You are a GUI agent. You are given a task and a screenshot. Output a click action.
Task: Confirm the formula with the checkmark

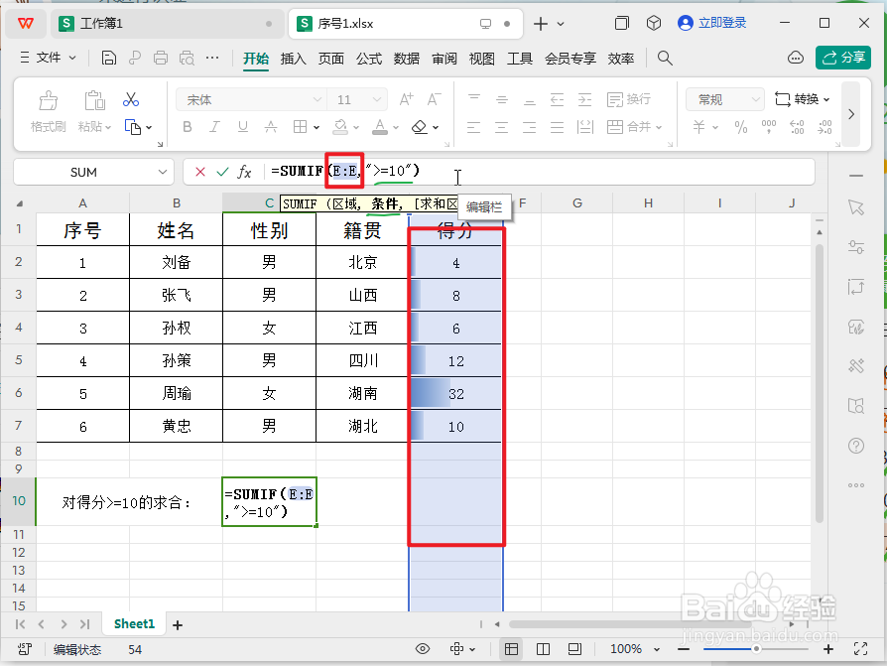(223, 171)
